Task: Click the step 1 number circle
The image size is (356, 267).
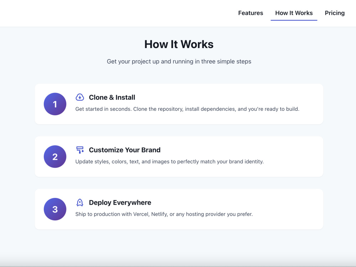Action: click(55, 104)
